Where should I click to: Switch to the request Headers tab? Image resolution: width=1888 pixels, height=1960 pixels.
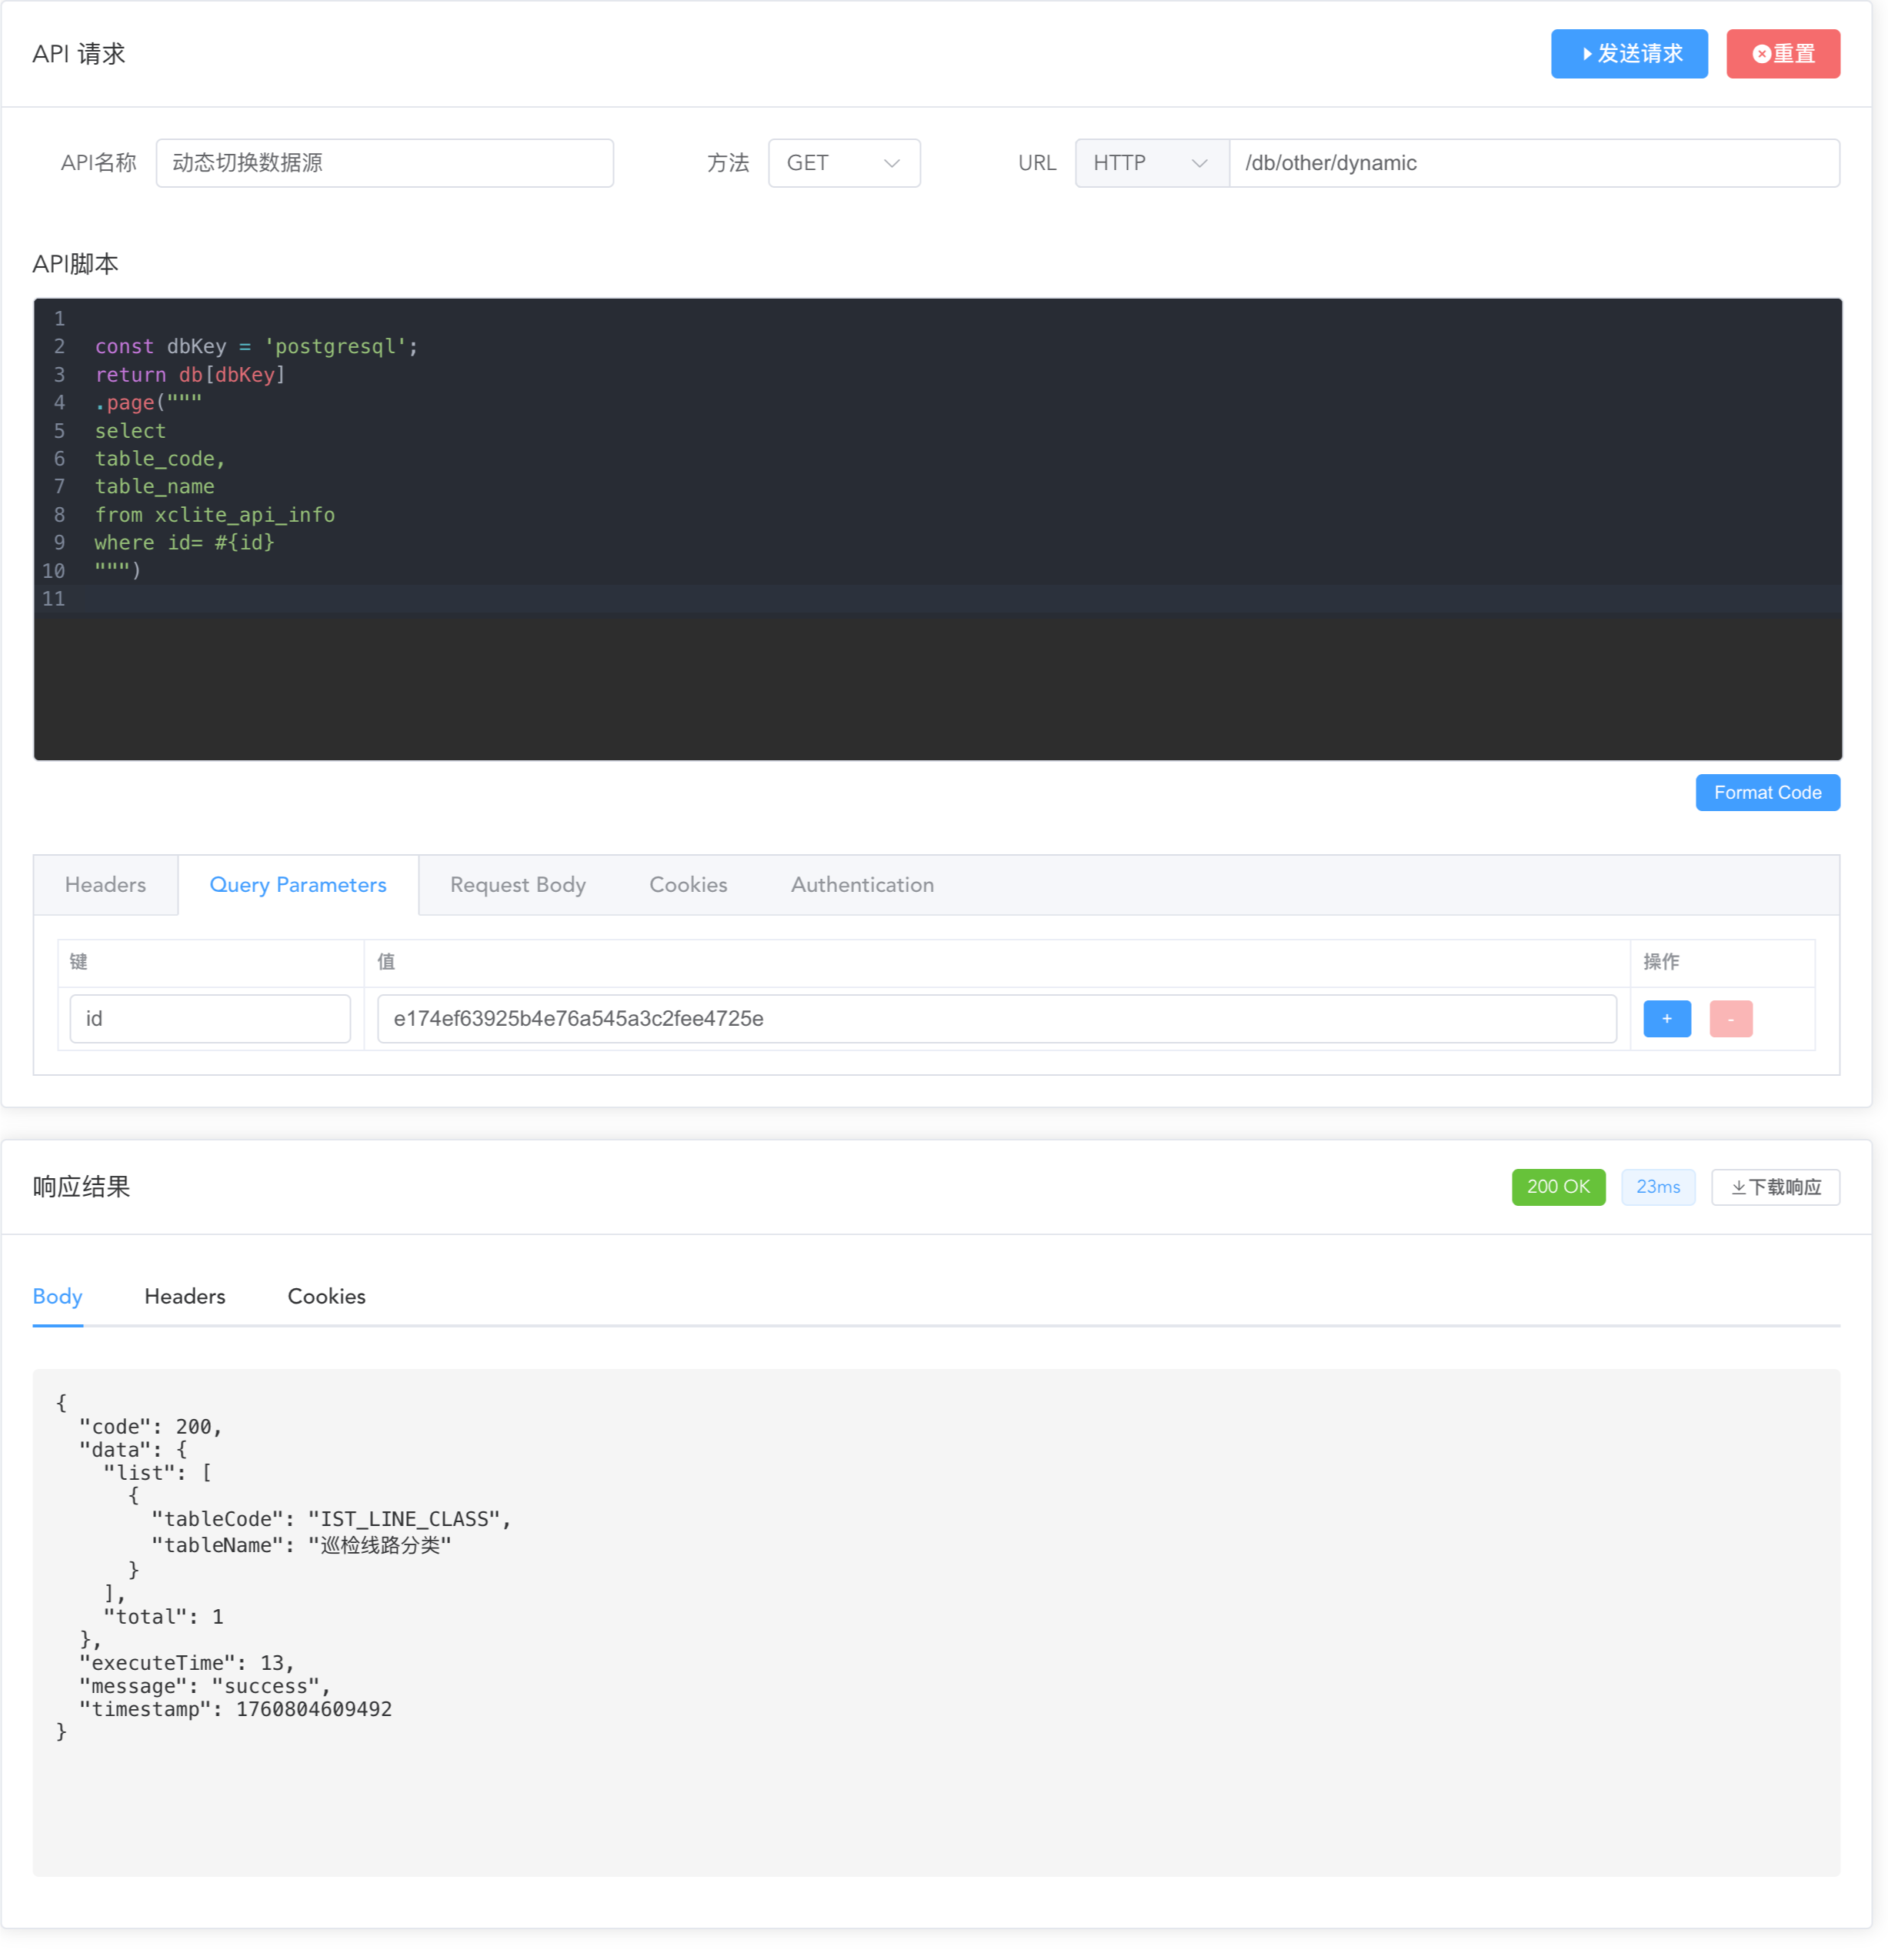click(x=105, y=885)
